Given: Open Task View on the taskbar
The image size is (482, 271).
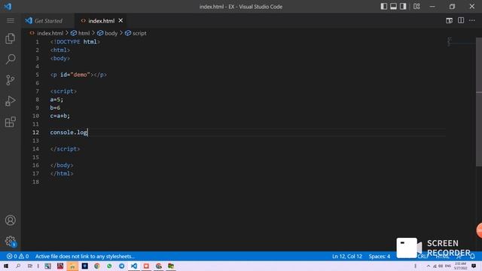Looking at the screenshot, I should (x=30, y=266).
